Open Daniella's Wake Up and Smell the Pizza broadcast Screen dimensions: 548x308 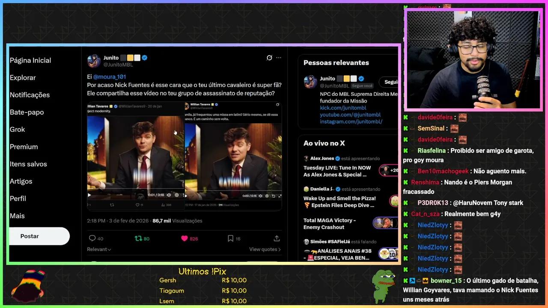(x=340, y=202)
